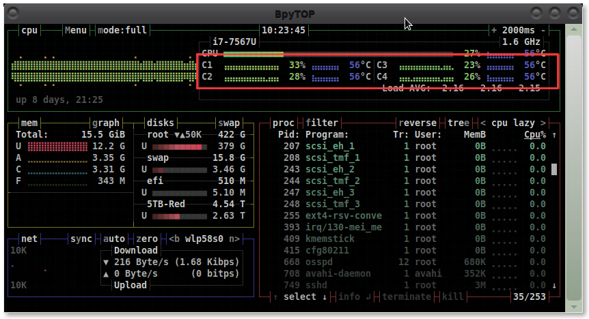Toggle the mem graph option
Screen dimensions: 589x319
tap(105, 123)
